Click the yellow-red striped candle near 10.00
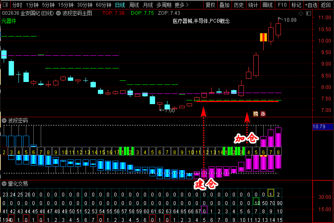 pos(264,37)
